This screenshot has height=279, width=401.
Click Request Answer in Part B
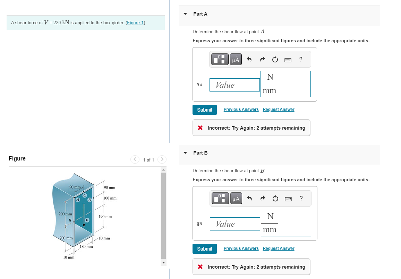point(278,248)
